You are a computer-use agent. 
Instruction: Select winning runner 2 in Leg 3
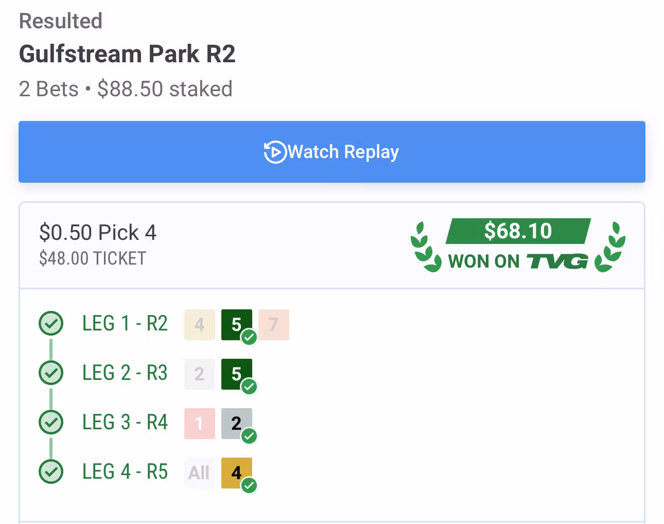236,424
